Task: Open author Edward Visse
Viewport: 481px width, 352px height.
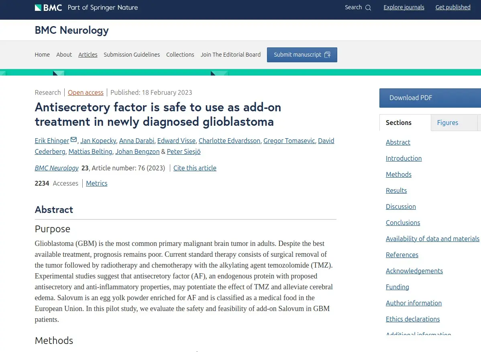Action: 176,141
